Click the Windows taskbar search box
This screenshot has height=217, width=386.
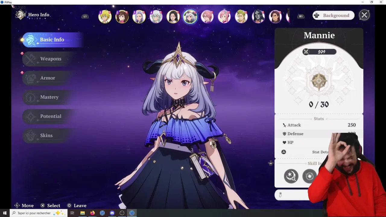[x=38, y=213]
